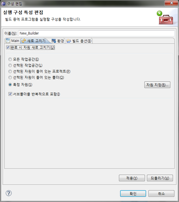The width and height of the screenshot is (179, 202).
Task: Click the folder icon on 빌드 옵션 tab
Action: tap(69, 41)
